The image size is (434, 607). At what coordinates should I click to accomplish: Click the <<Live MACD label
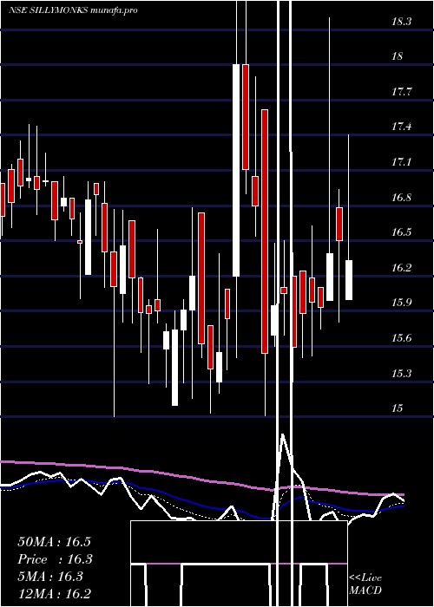(x=365, y=584)
